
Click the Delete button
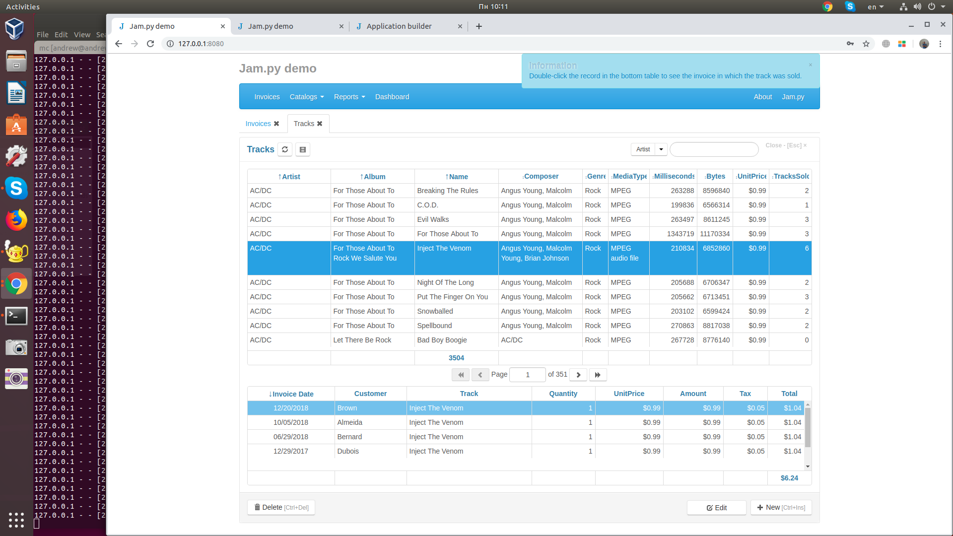tap(281, 507)
